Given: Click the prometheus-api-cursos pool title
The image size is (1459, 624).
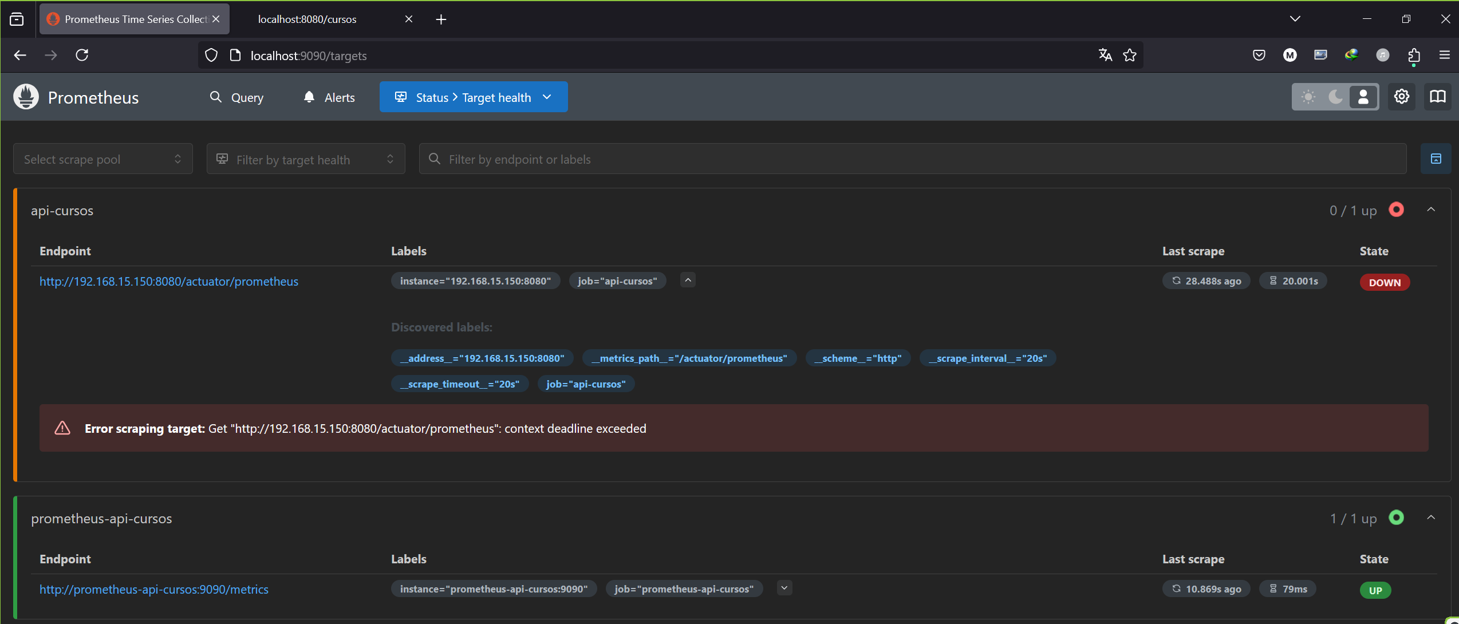Looking at the screenshot, I should [x=101, y=519].
